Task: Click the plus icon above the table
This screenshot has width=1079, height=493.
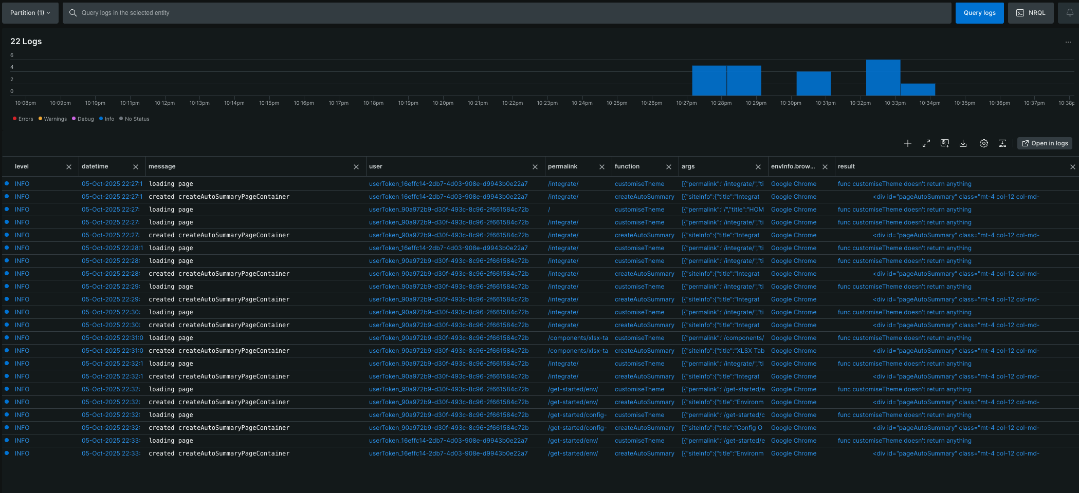Action: pyautogui.click(x=907, y=144)
